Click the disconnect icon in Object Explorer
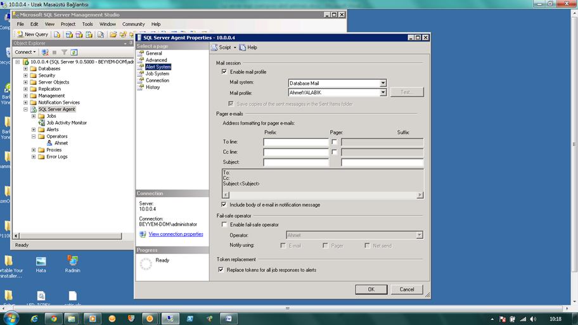Viewport: 578px width, 325px height. (x=45, y=52)
